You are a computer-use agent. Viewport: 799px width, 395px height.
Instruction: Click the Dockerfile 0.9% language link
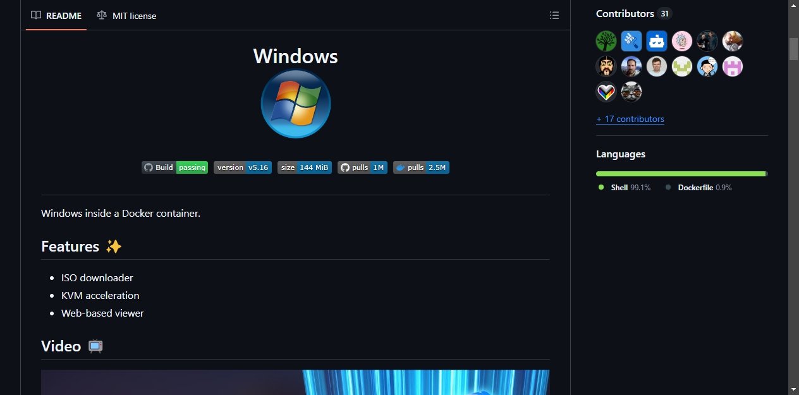click(x=698, y=188)
